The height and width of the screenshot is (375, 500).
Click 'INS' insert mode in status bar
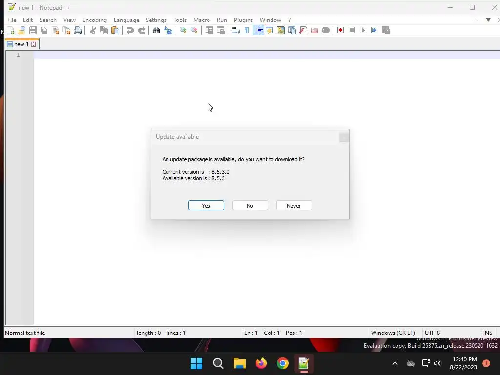coord(488,333)
